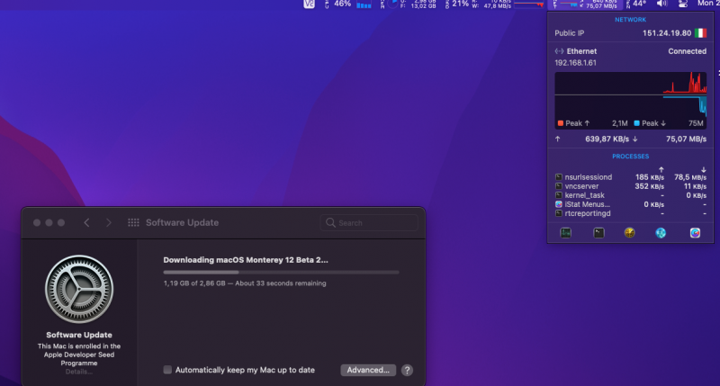Click the macOS Monterey download progress bar
720x386 pixels.
[x=281, y=272]
